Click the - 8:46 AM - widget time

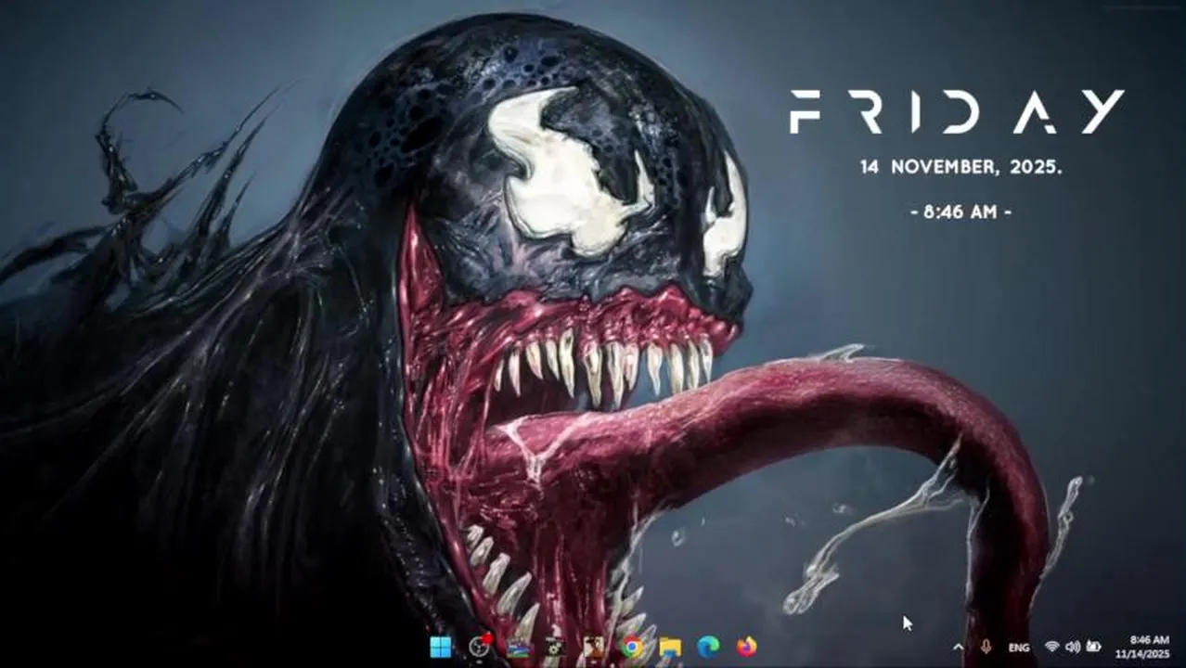pyautogui.click(x=960, y=212)
